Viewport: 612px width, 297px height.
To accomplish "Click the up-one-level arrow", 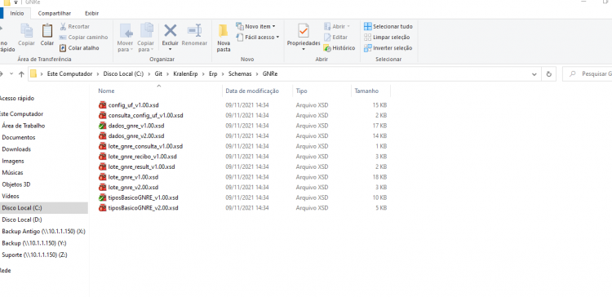I will [x=21, y=73].
